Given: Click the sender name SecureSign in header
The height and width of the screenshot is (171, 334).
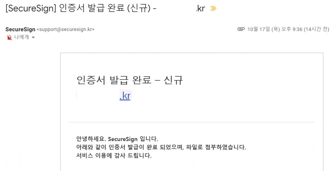Looking at the screenshot, I should coord(20,29).
